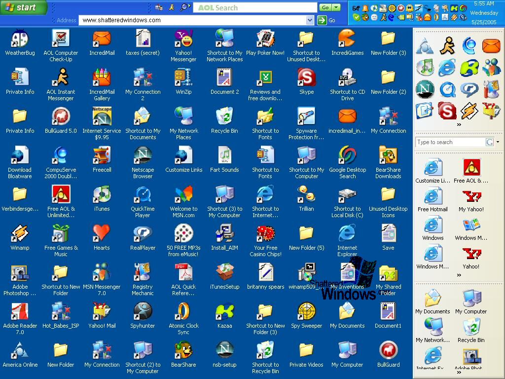Open BearShare Downloads folder
The height and width of the screenshot is (379, 505).
[x=388, y=162]
